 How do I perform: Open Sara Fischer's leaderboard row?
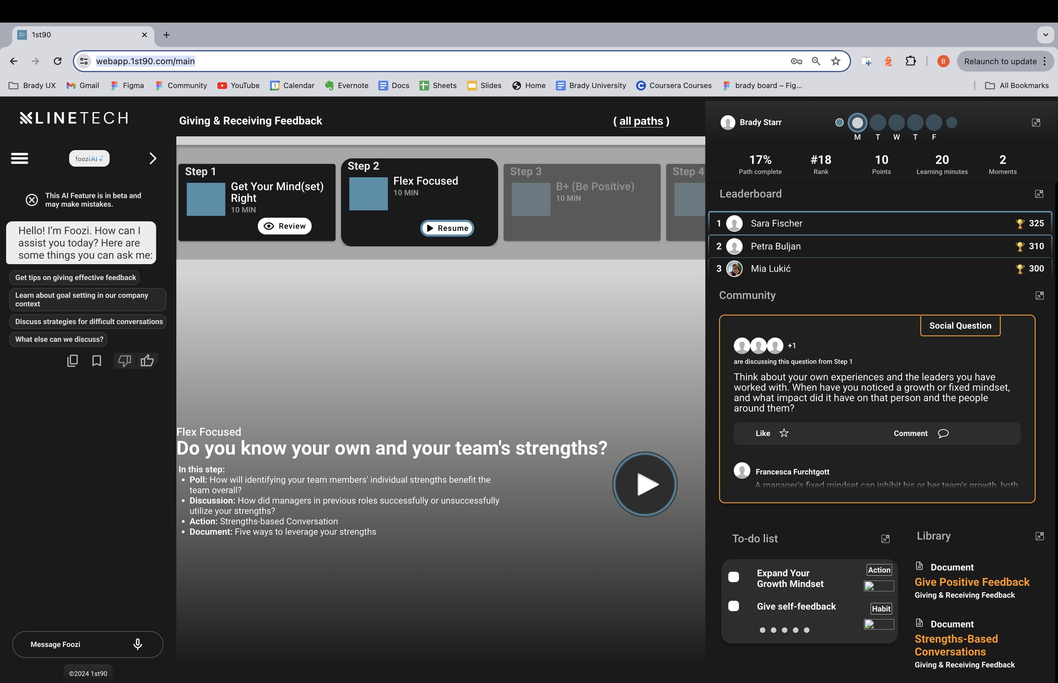[880, 223]
